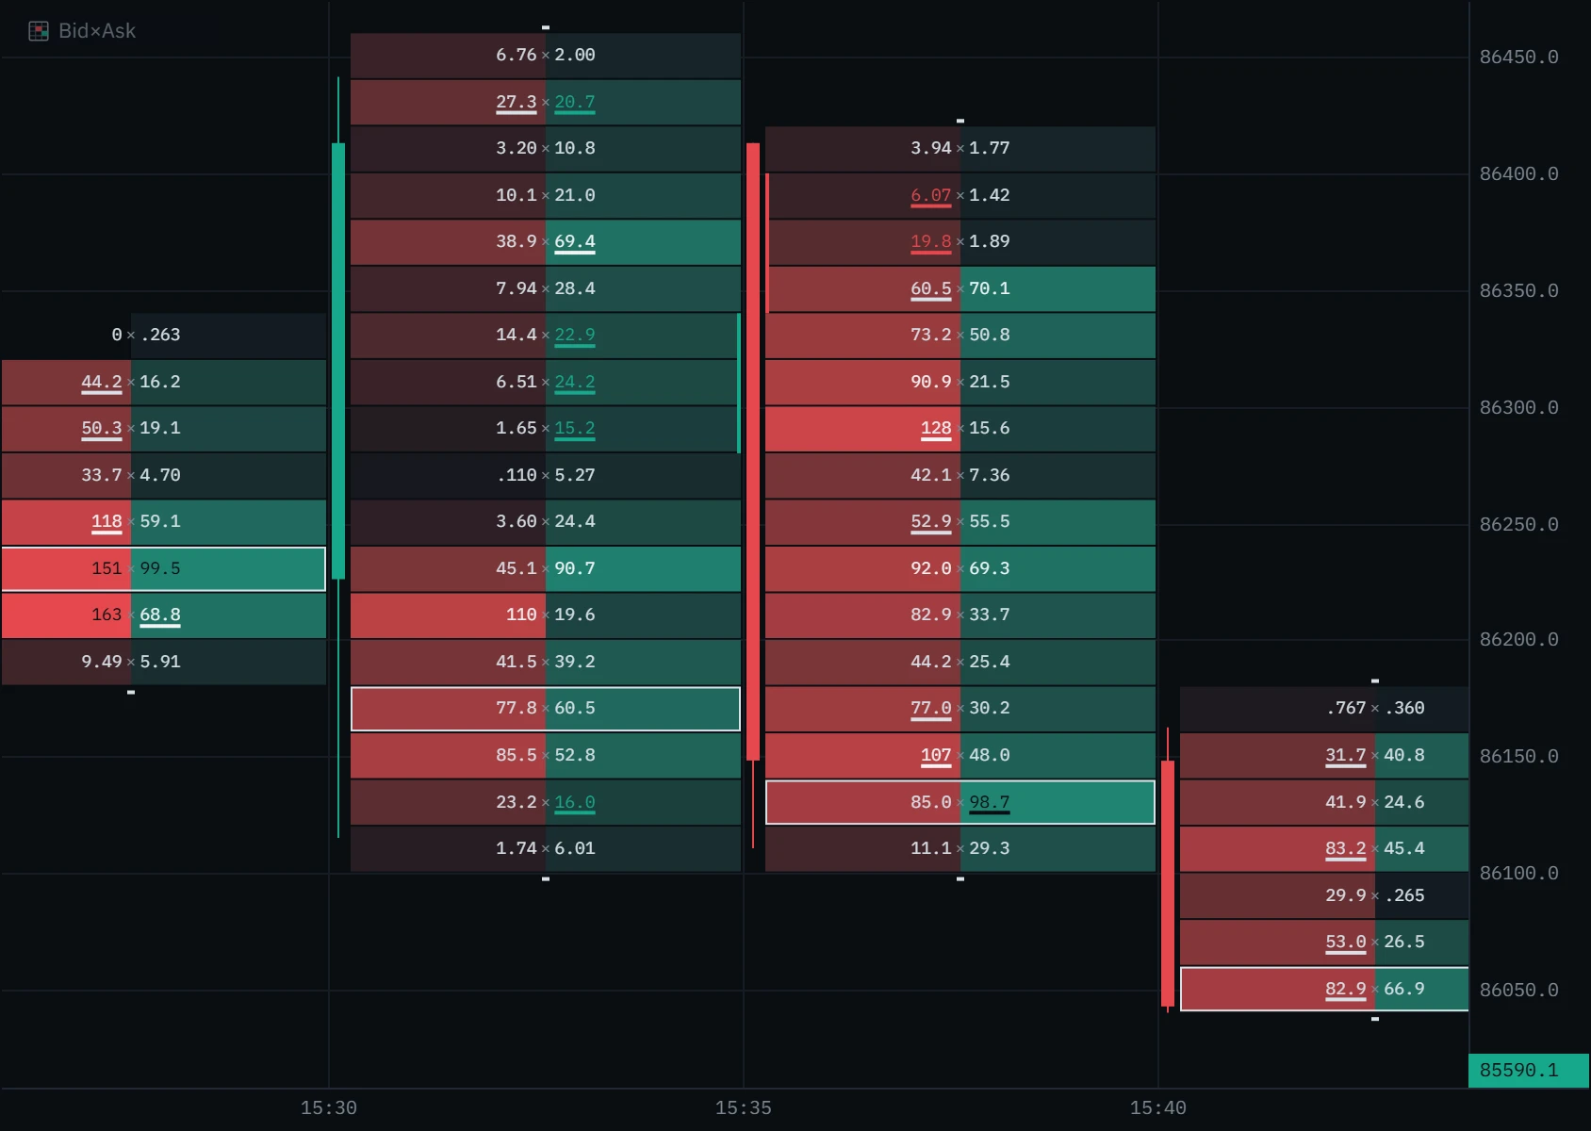Screen dimensions: 1591x1131
Task: Click the highlighted 151 × 99.5 cell
Action: point(164,569)
